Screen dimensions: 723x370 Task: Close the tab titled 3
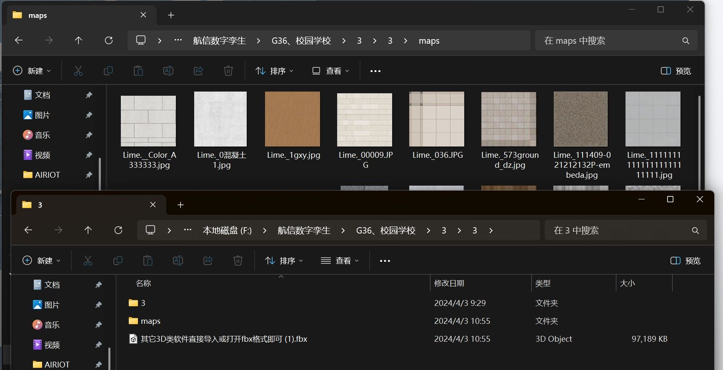click(x=153, y=205)
